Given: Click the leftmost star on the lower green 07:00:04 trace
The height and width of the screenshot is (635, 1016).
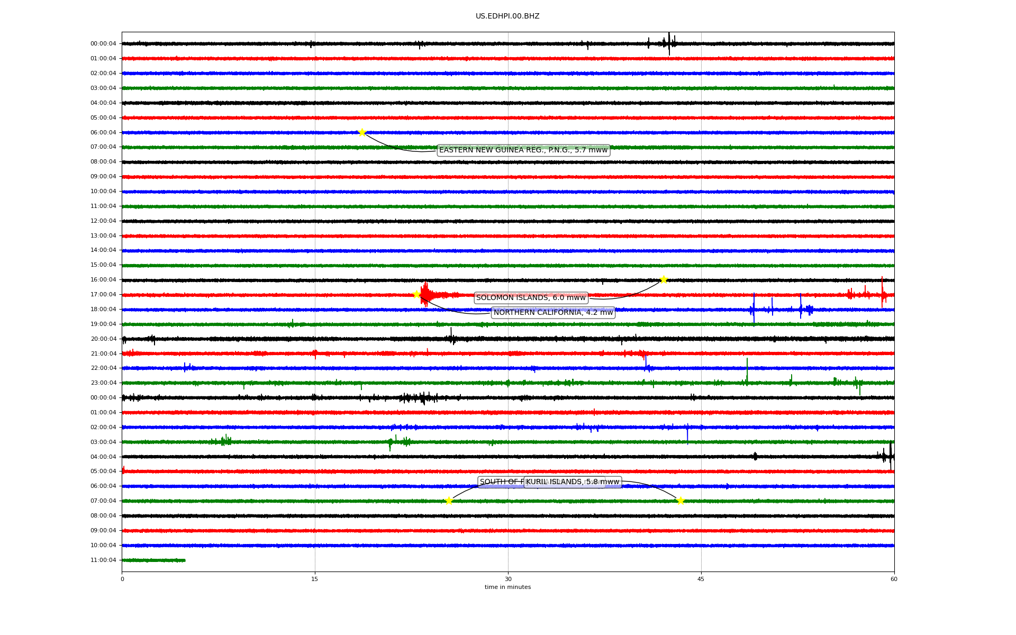Looking at the screenshot, I should pos(449,501).
